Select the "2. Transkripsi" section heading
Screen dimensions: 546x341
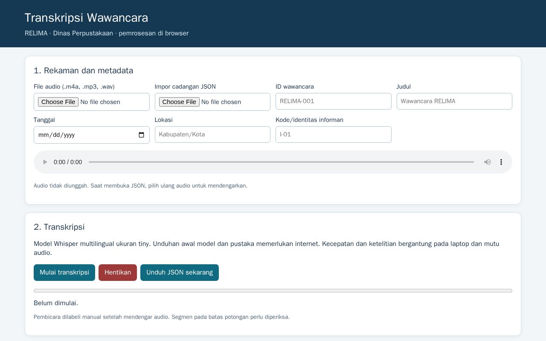click(59, 227)
